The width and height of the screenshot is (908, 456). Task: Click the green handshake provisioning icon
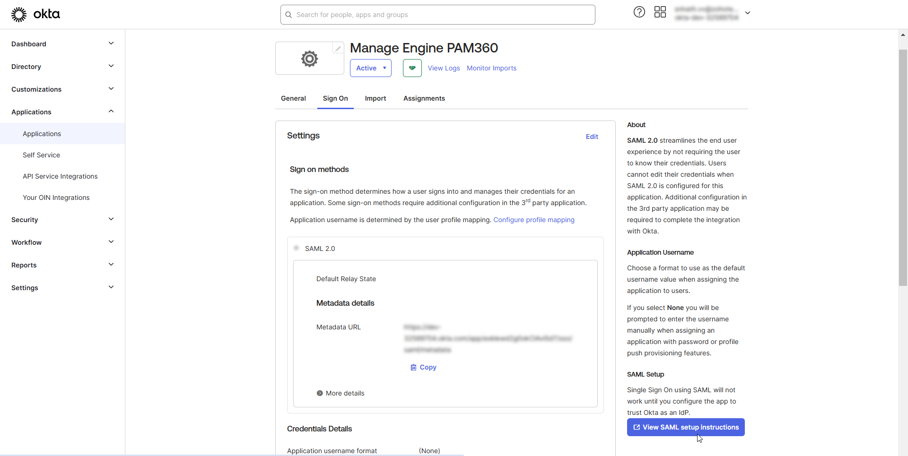click(412, 68)
